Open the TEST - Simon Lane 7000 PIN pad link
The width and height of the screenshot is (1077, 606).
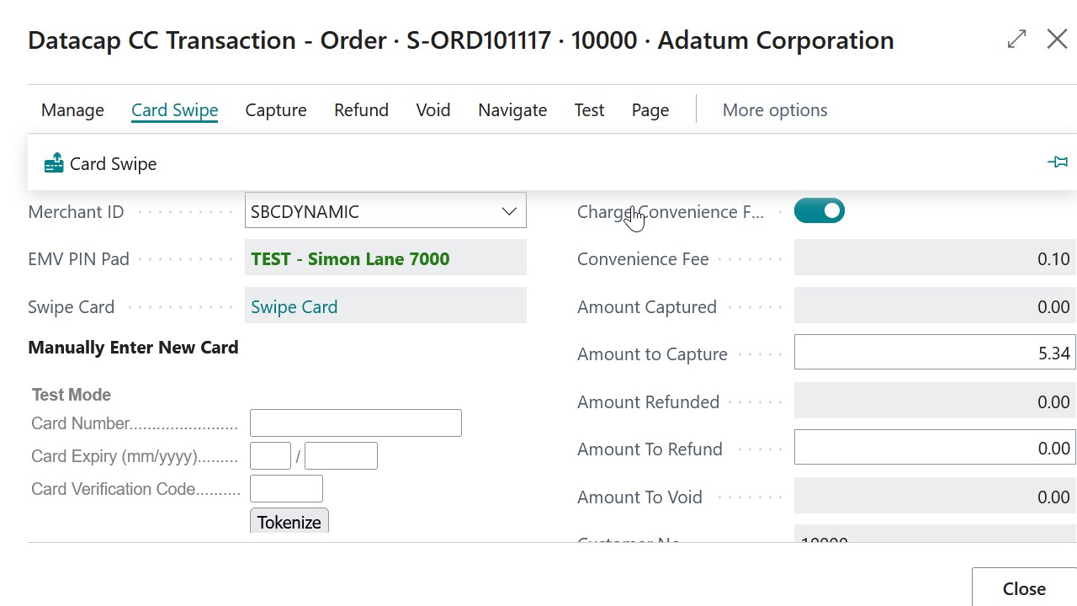pos(350,258)
